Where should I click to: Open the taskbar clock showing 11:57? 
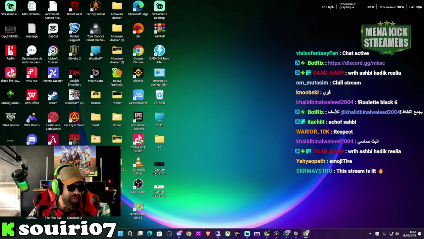(409, 234)
